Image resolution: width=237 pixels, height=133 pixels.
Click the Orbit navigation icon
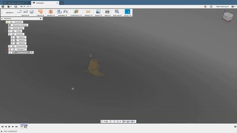click(x=103, y=122)
